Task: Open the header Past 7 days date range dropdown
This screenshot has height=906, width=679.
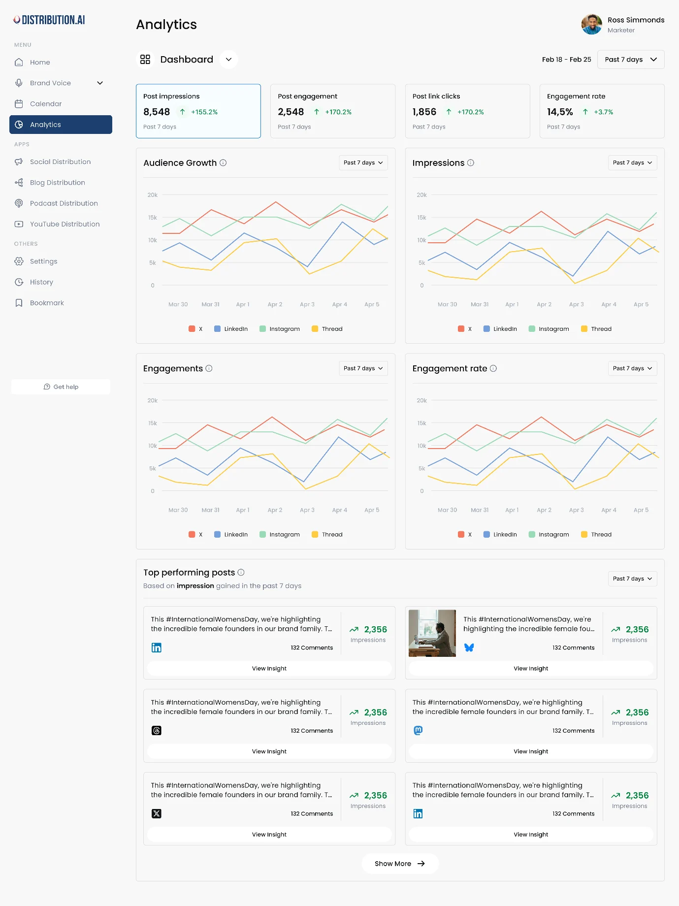Action: pos(630,60)
